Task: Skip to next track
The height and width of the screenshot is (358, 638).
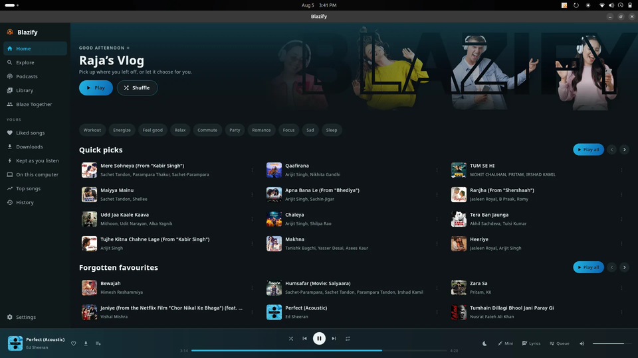Action: [x=334, y=339]
